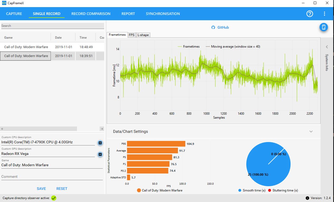This screenshot has width=334, height=202.
Task: Select the record captured at 18:39:51
Action: [52, 56]
